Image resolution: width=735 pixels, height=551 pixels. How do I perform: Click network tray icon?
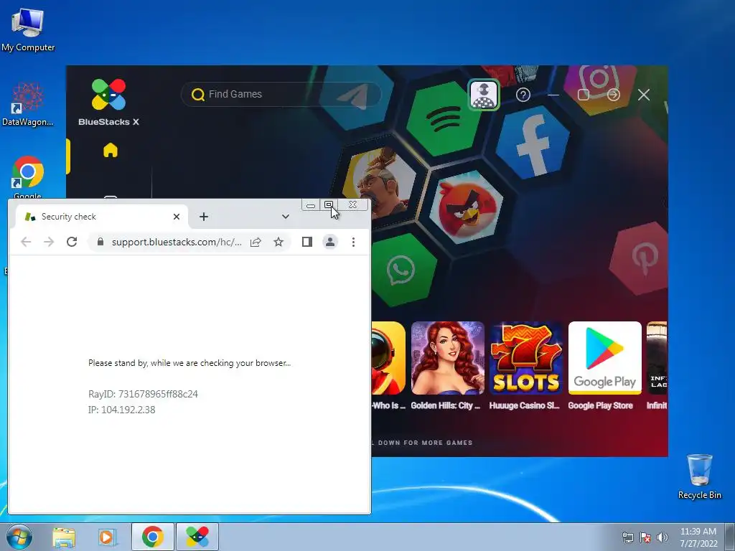(x=627, y=537)
